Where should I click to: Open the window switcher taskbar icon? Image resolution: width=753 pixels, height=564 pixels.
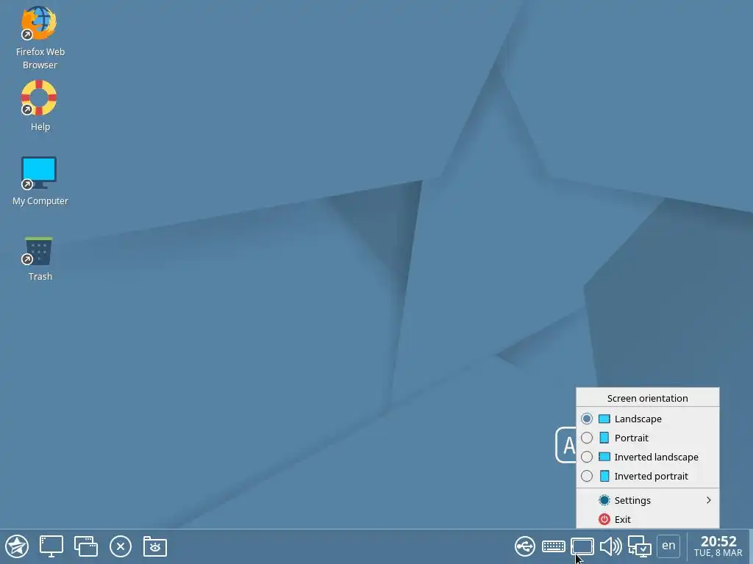85,546
